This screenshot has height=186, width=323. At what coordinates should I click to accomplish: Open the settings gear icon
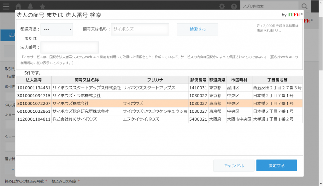click(222, 6)
